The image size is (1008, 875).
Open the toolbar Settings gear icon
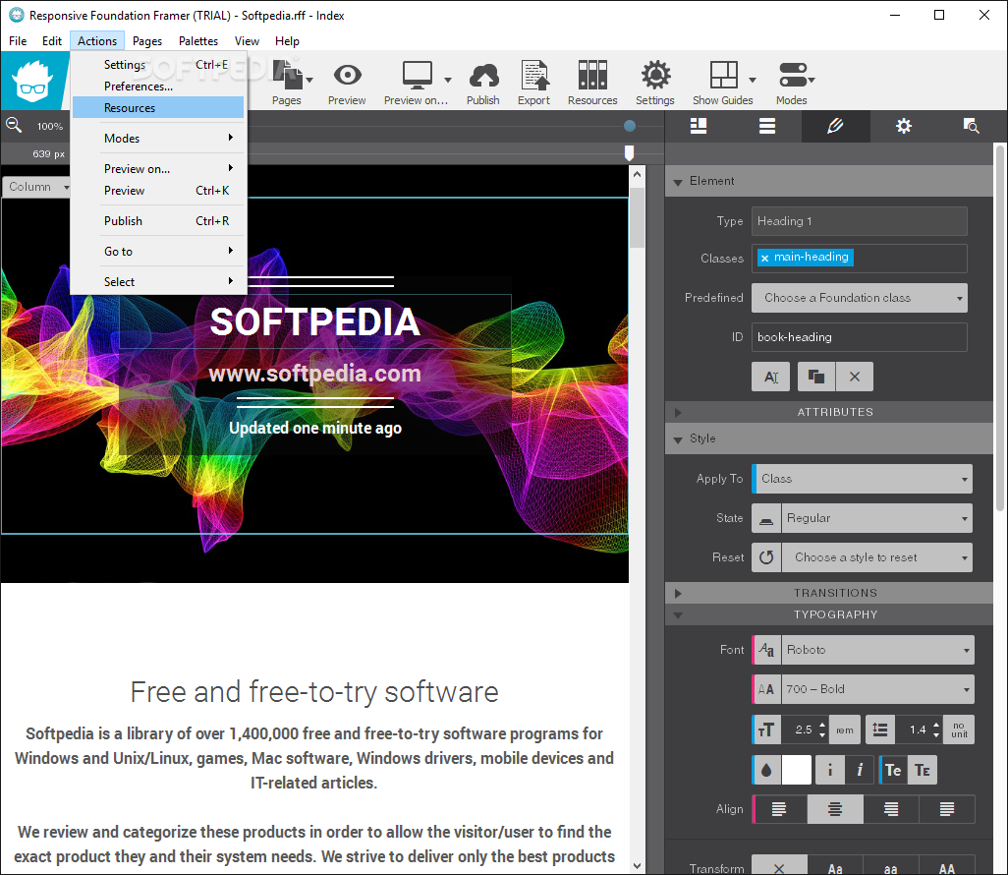pos(655,75)
